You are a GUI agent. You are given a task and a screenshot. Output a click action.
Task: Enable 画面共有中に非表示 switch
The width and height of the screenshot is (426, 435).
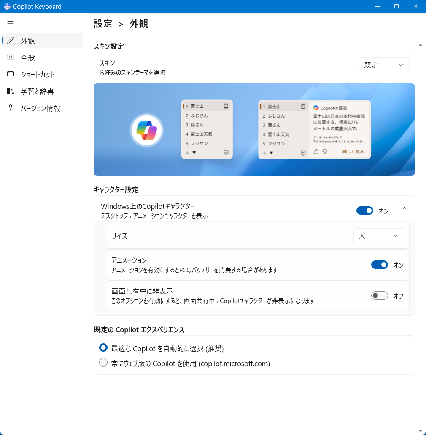click(x=379, y=295)
